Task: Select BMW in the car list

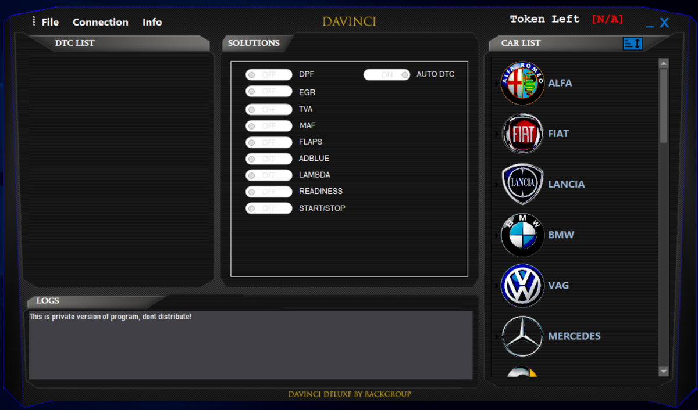Action: tap(561, 235)
